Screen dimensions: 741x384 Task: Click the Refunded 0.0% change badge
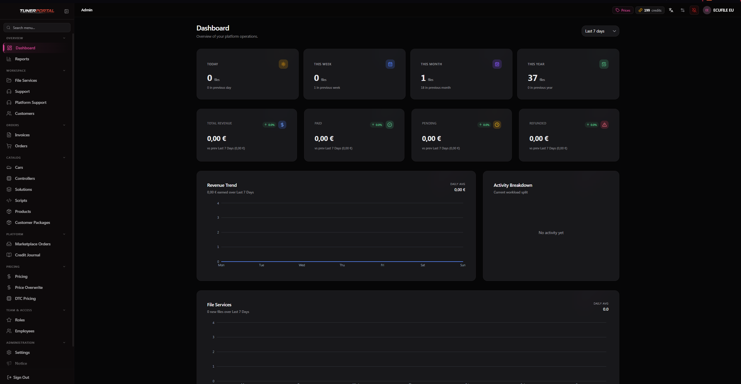[592, 125]
